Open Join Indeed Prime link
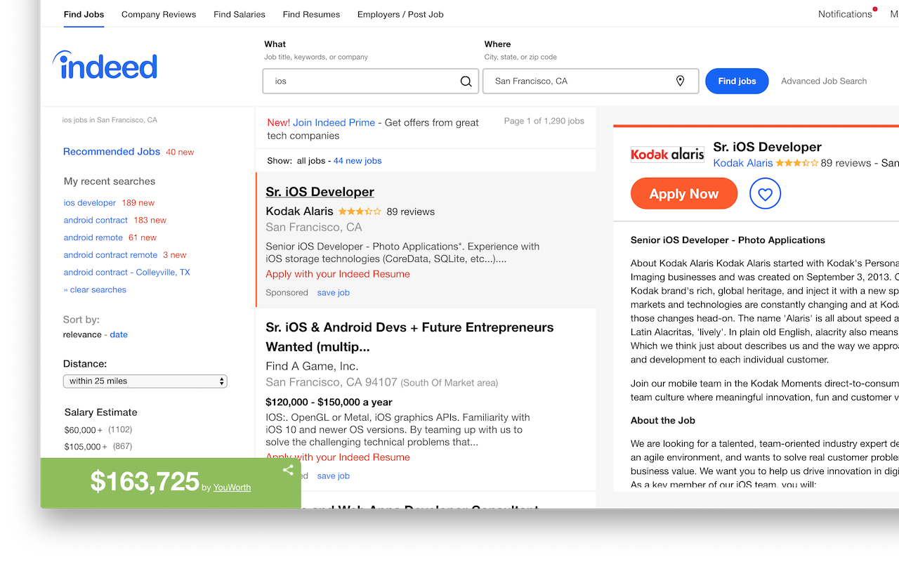Viewport: 899px width, 562px height. coord(334,122)
